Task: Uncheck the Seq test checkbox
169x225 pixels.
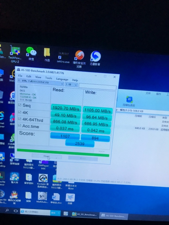Action: pos(20,105)
